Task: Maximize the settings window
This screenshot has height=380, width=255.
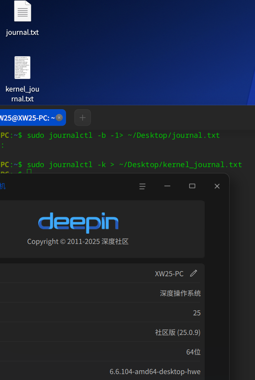Action: coord(192,186)
